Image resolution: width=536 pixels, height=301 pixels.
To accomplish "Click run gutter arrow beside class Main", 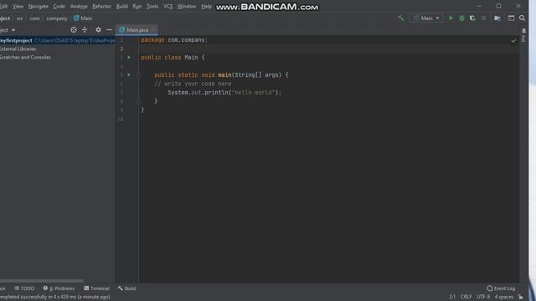I will point(129,58).
